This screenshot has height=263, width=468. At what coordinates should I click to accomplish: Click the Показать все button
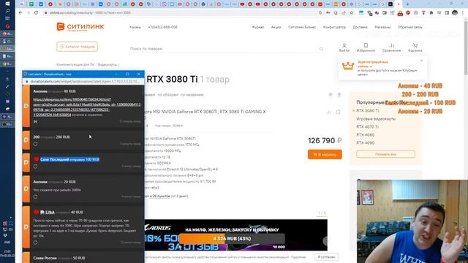tap(385, 154)
